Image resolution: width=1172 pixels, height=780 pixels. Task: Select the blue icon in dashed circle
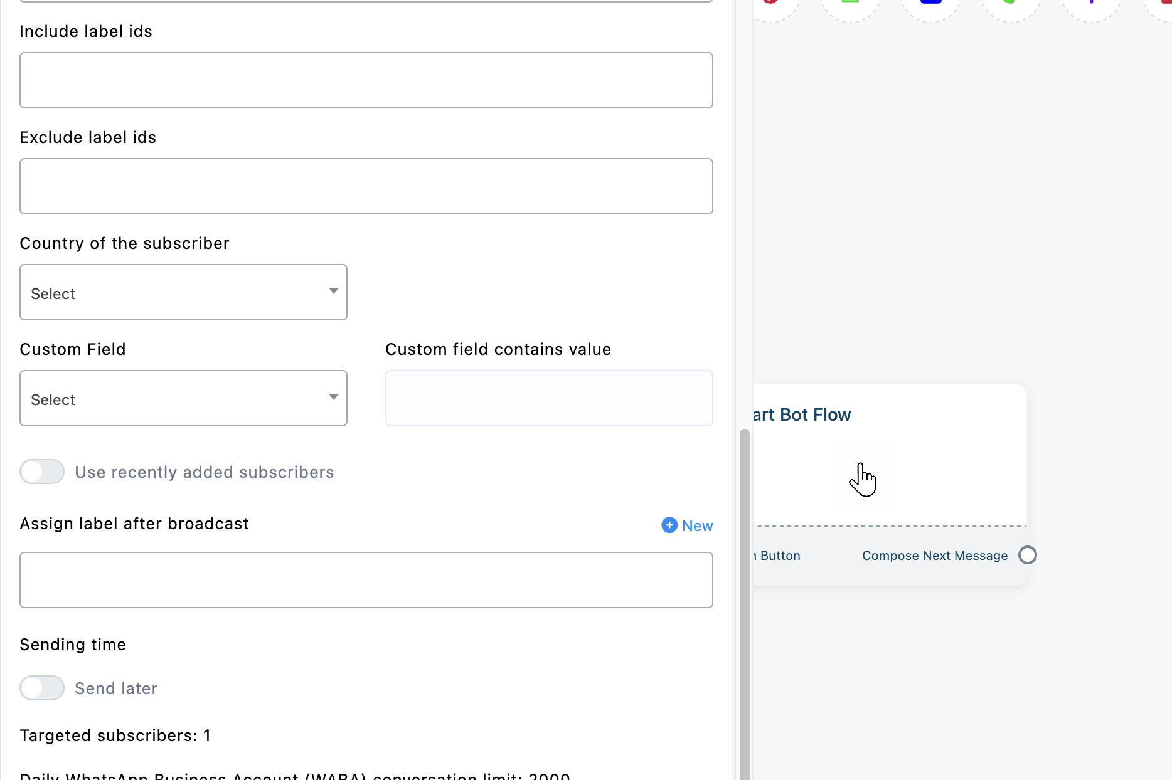[931, 3]
